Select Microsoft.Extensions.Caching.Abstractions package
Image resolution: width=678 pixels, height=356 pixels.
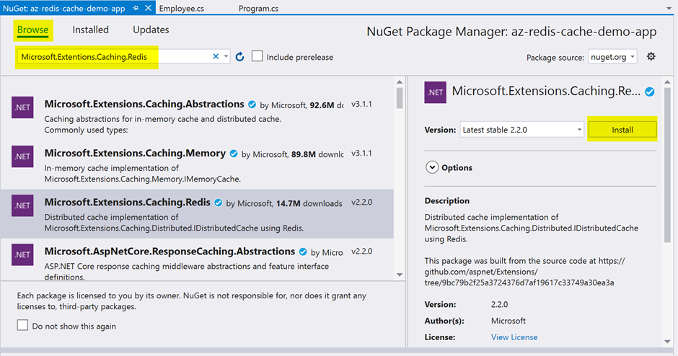point(197,115)
